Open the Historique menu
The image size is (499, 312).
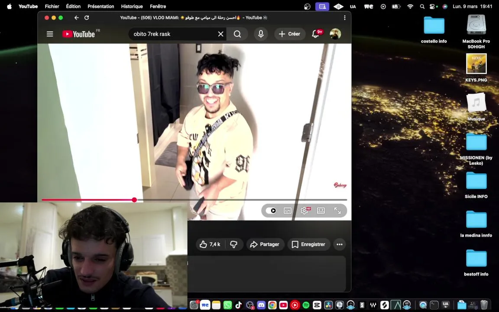132,6
